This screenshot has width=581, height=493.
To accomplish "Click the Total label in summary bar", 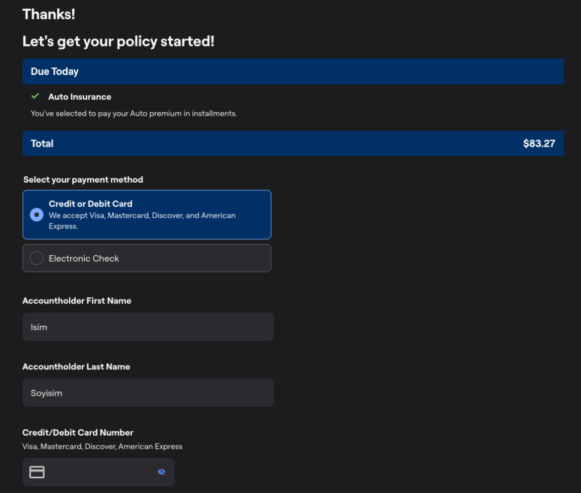I will (x=42, y=144).
